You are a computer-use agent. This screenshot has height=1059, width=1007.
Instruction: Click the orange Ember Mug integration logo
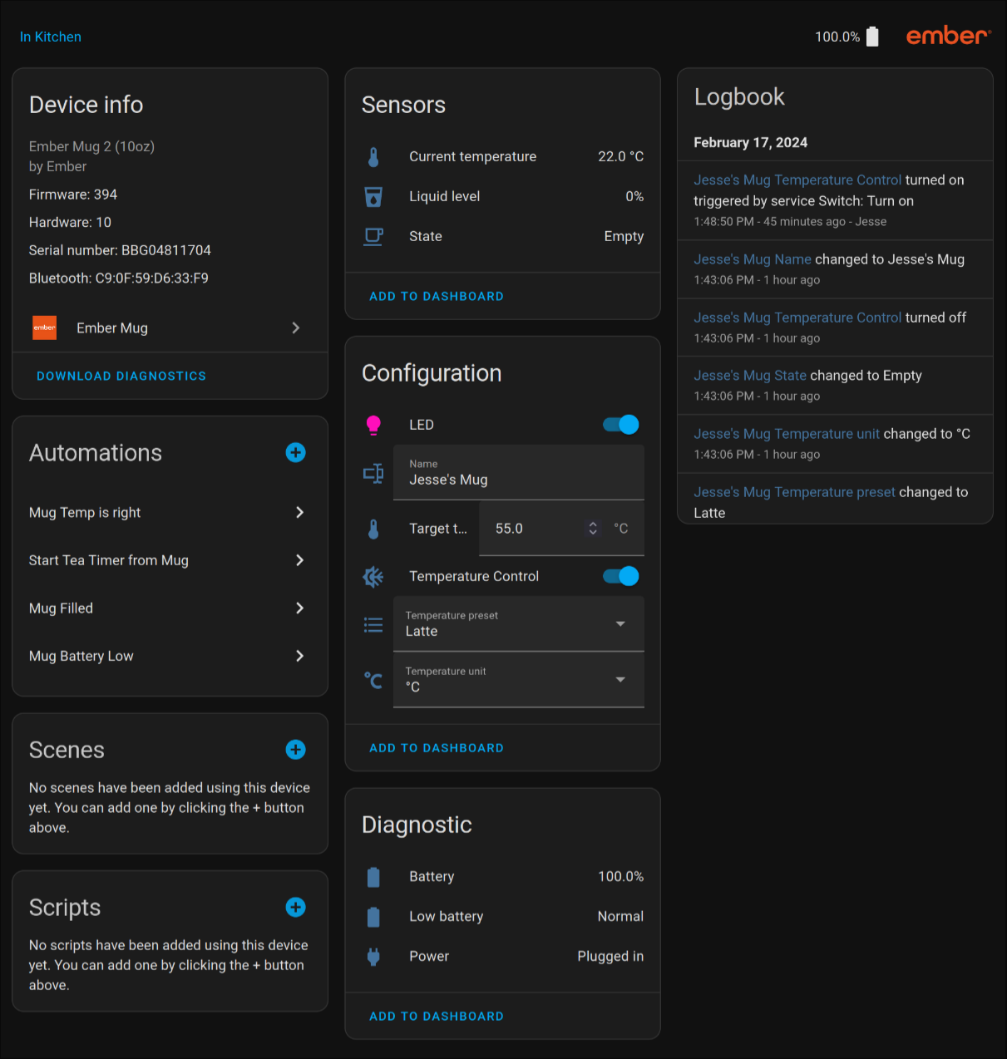pos(44,328)
